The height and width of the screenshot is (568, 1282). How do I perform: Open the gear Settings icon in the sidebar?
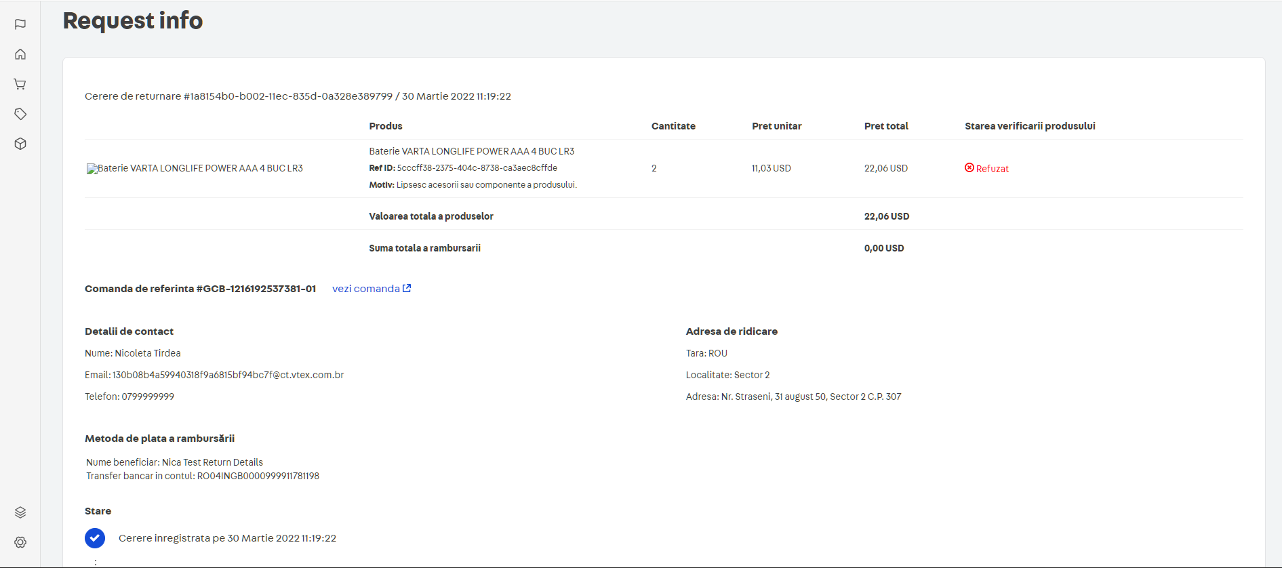(x=20, y=542)
